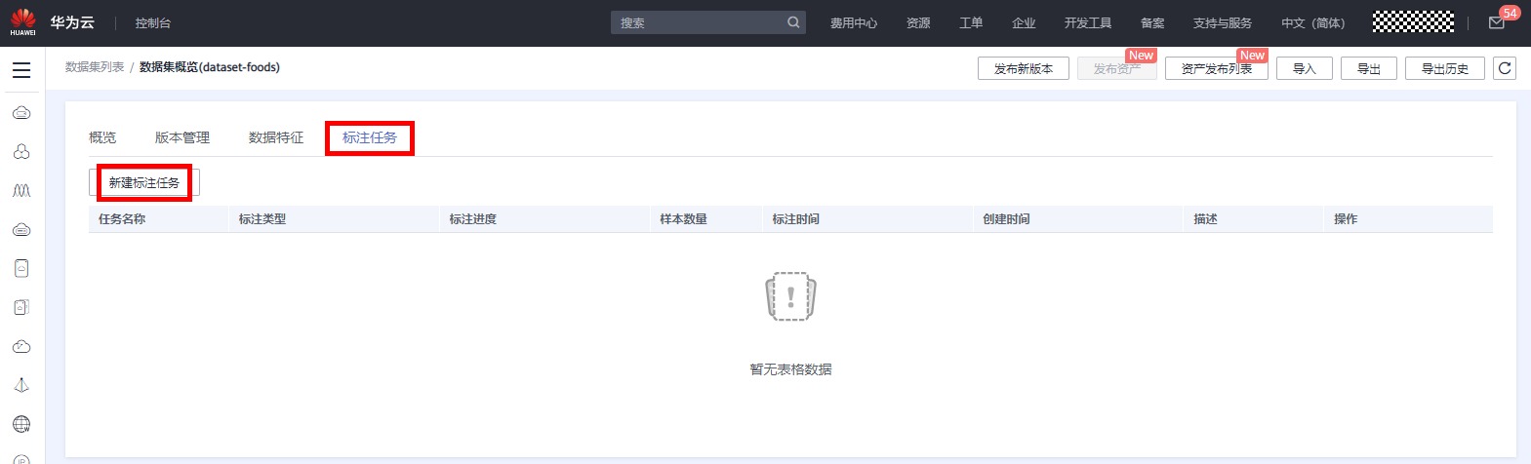This screenshot has height=464, width=1531.
Task: Click the 发布新版本 button
Action: 1023,68
